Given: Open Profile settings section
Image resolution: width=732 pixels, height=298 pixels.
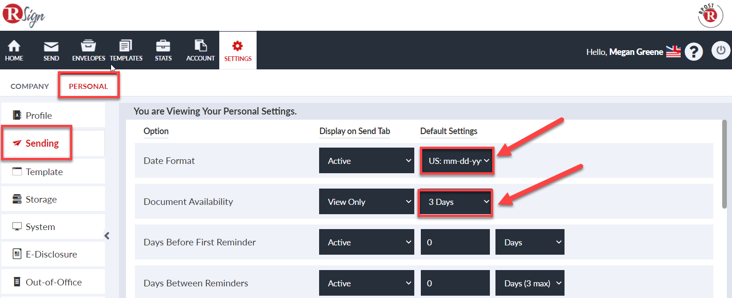Looking at the screenshot, I should [53, 115].
